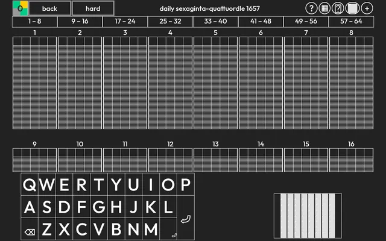Jump to boards 1 – 8
Screen dimensions: 386x241
coord(34,22)
